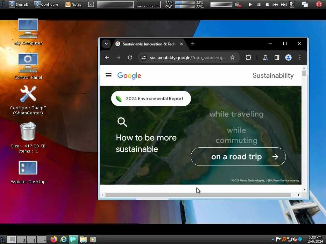This screenshot has height=244, width=326.
Task: Click the show windows icon in top bar
Action: (305, 4)
